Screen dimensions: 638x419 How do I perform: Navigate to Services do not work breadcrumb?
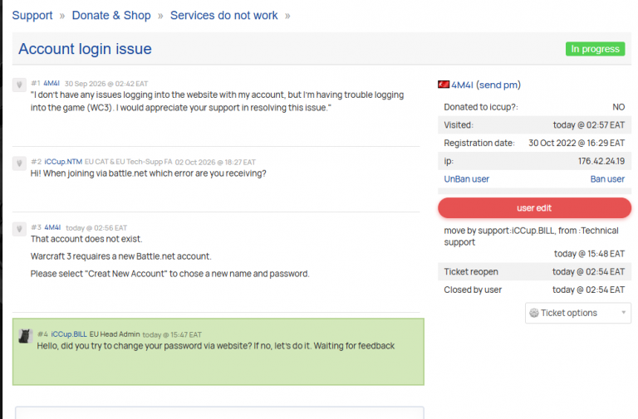pos(223,16)
